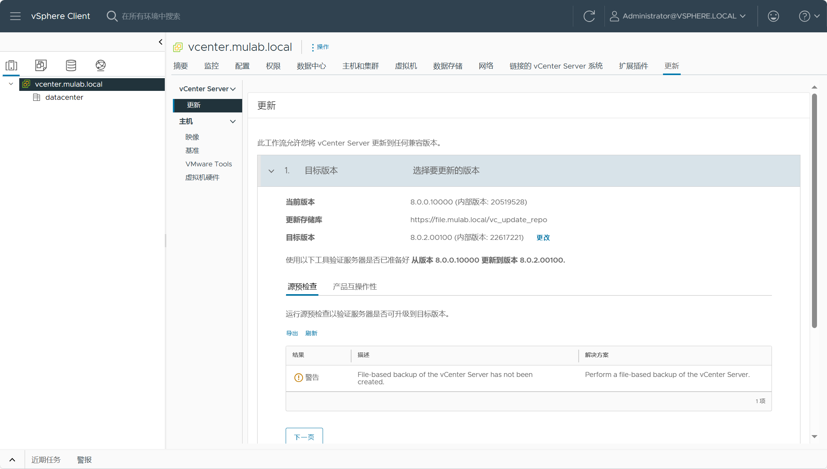Open the 配置 tab

pyautogui.click(x=242, y=66)
